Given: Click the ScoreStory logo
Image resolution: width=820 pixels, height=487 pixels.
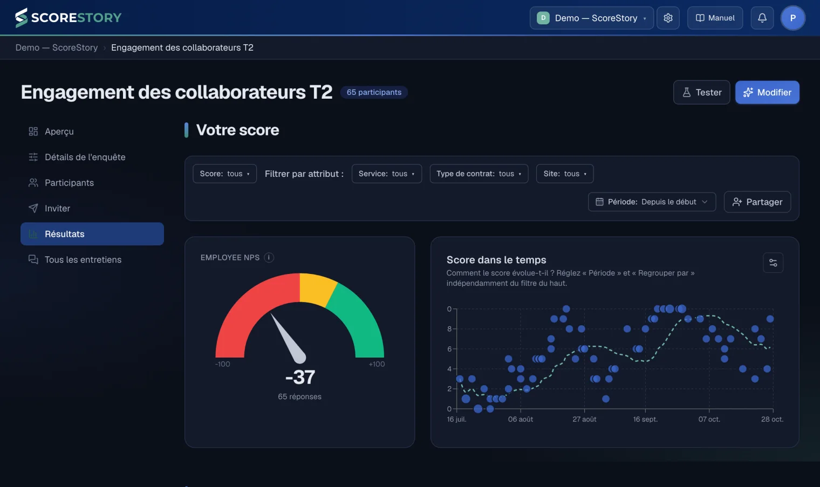Looking at the screenshot, I should [x=69, y=18].
